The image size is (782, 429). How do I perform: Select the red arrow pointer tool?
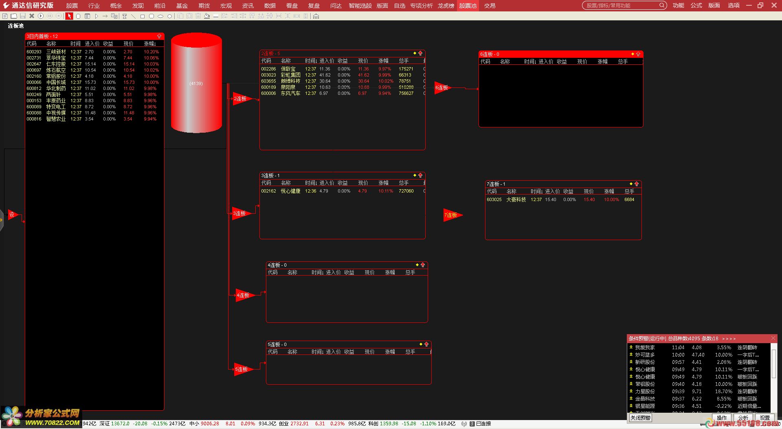point(69,16)
